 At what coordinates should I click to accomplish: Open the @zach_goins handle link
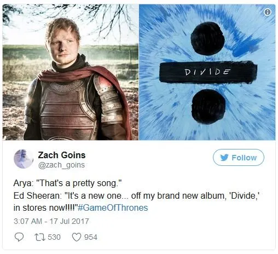point(61,165)
